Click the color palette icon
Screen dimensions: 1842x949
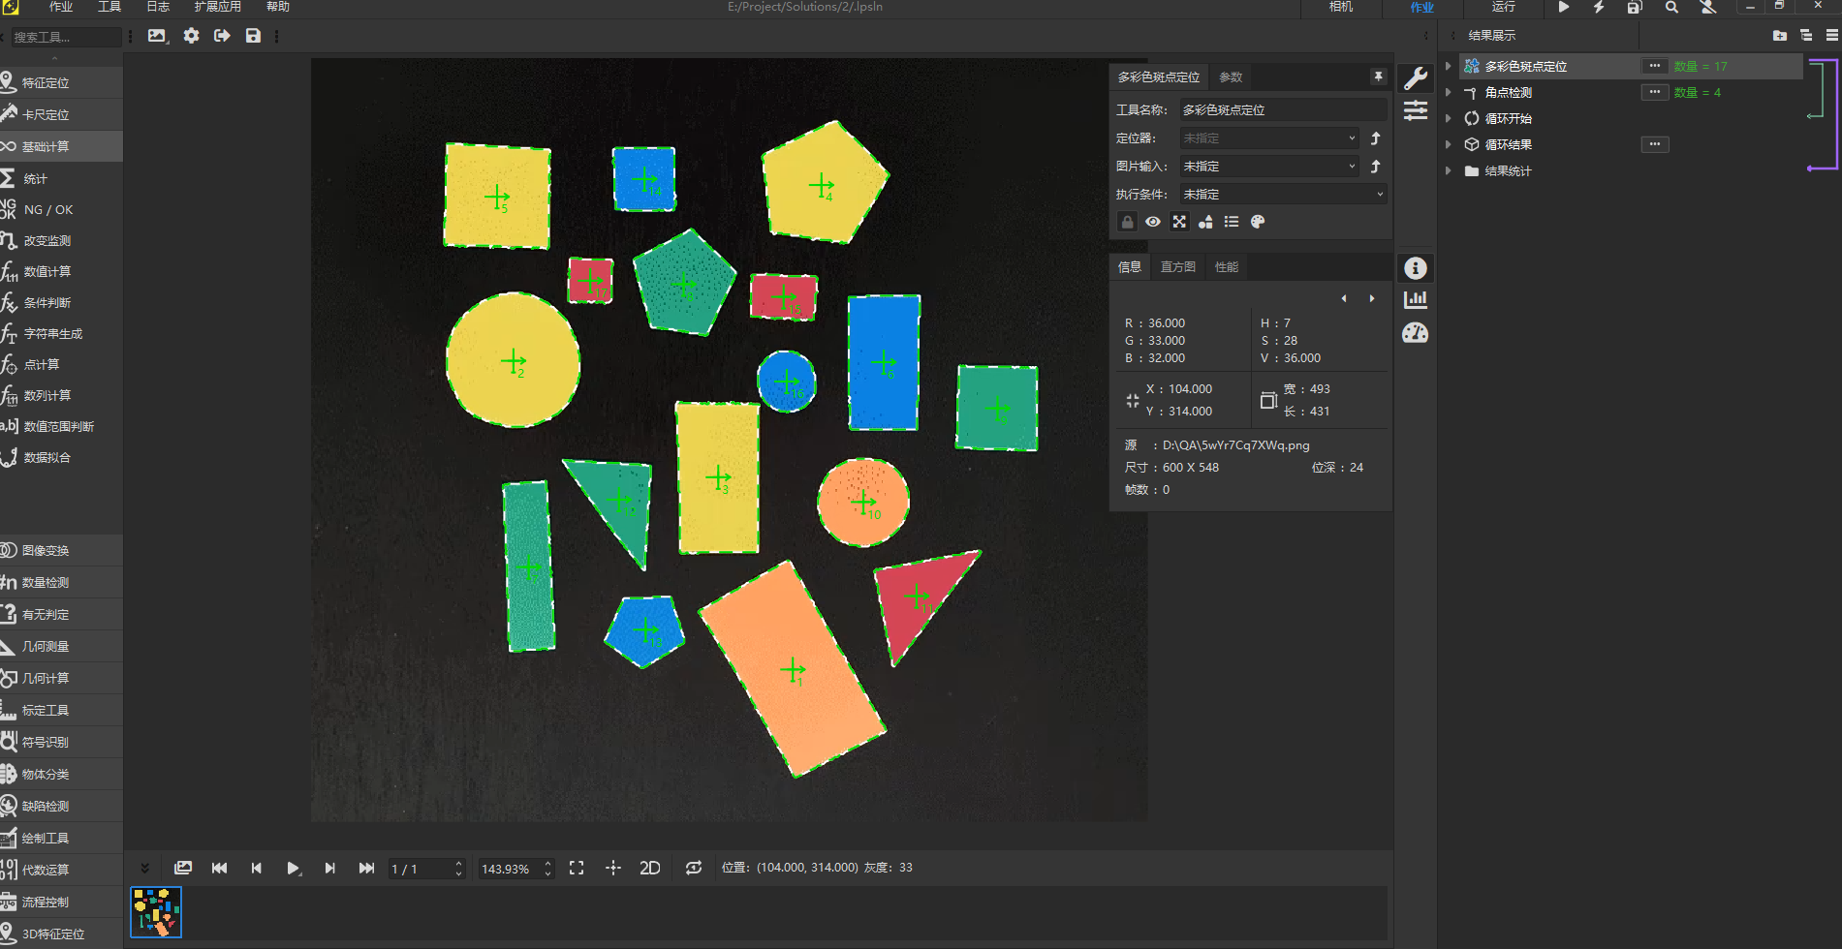1258,222
